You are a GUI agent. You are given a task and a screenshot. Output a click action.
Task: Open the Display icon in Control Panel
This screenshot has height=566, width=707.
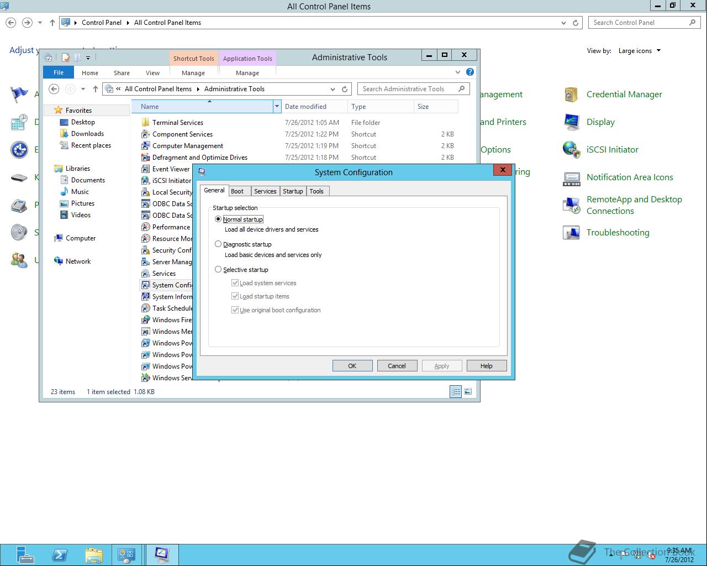tap(571, 122)
